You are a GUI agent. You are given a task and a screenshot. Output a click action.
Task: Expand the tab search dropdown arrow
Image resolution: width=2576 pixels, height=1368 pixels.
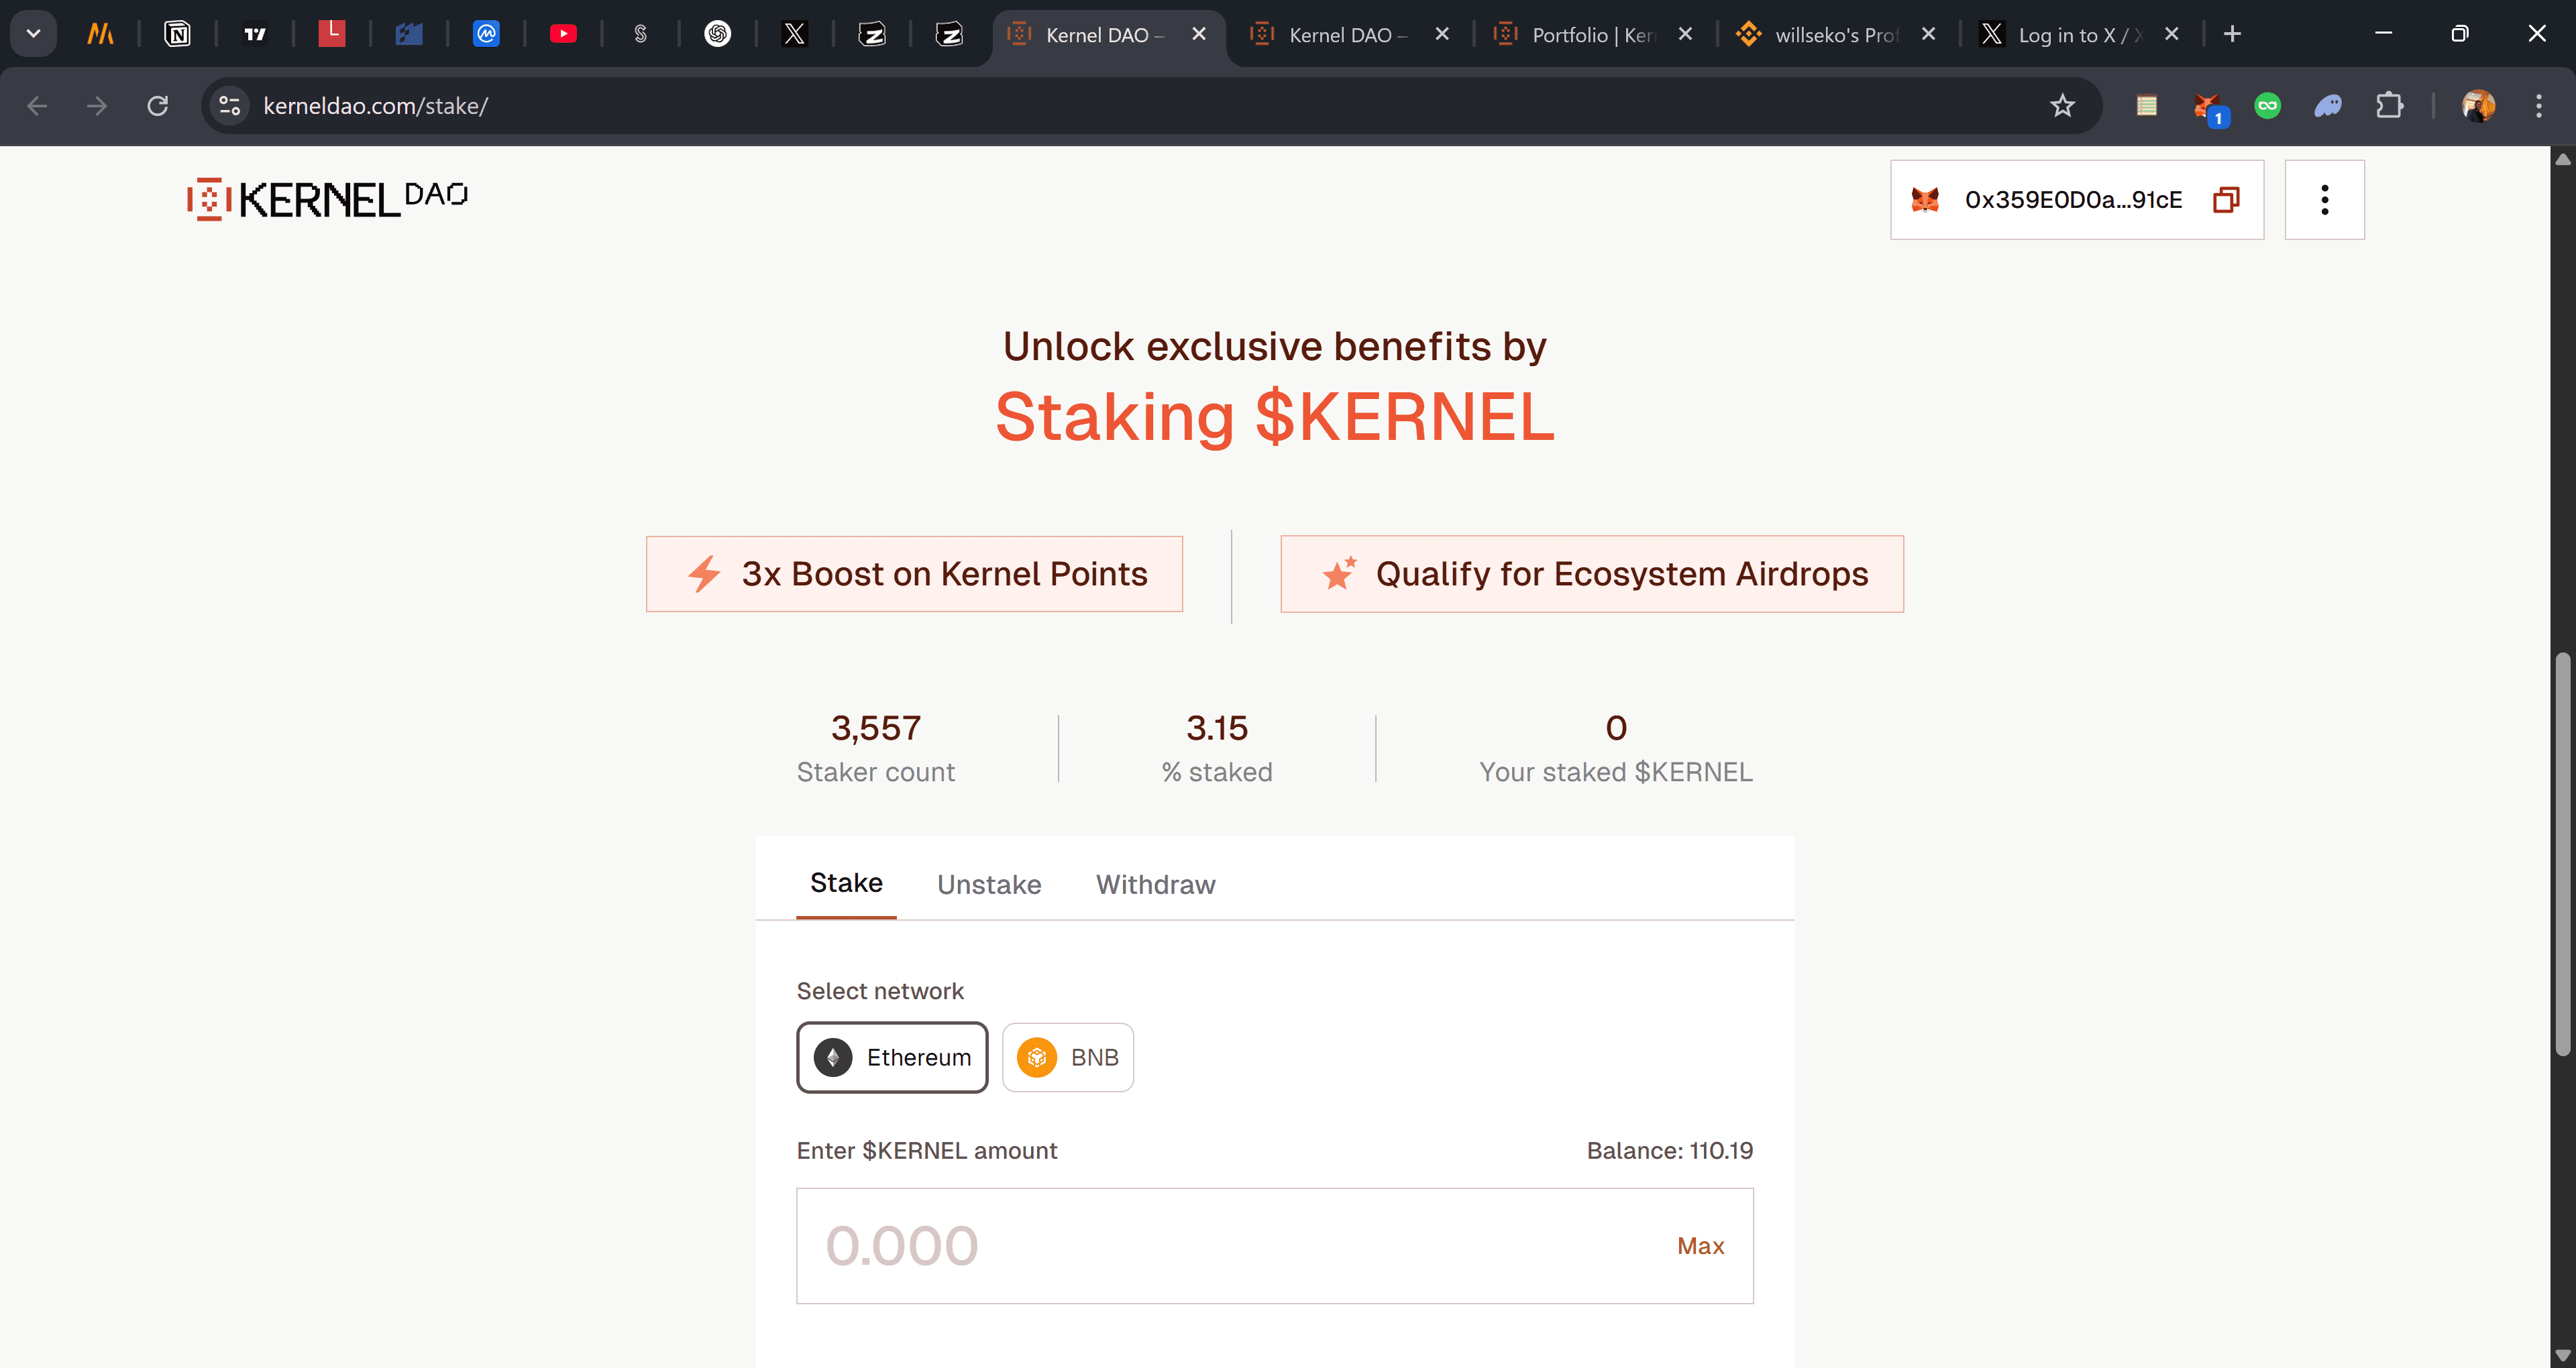[x=33, y=34]
